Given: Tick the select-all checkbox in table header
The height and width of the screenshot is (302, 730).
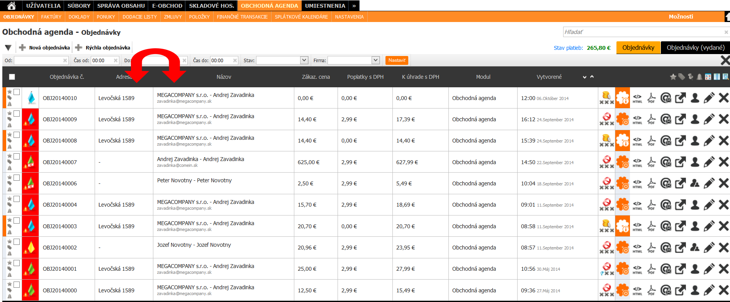Looking at the screenshot, I should point(12,77).
